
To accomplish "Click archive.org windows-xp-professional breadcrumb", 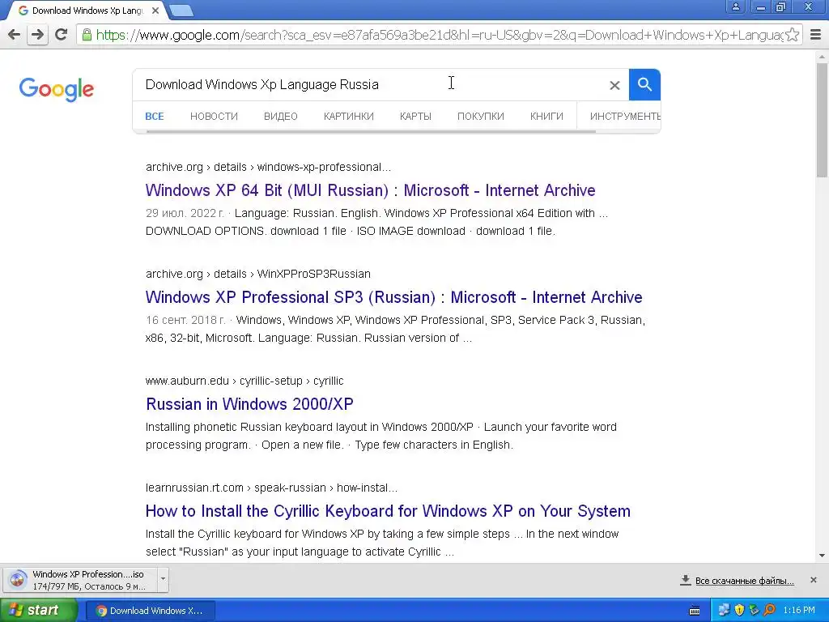I will 268,167.
